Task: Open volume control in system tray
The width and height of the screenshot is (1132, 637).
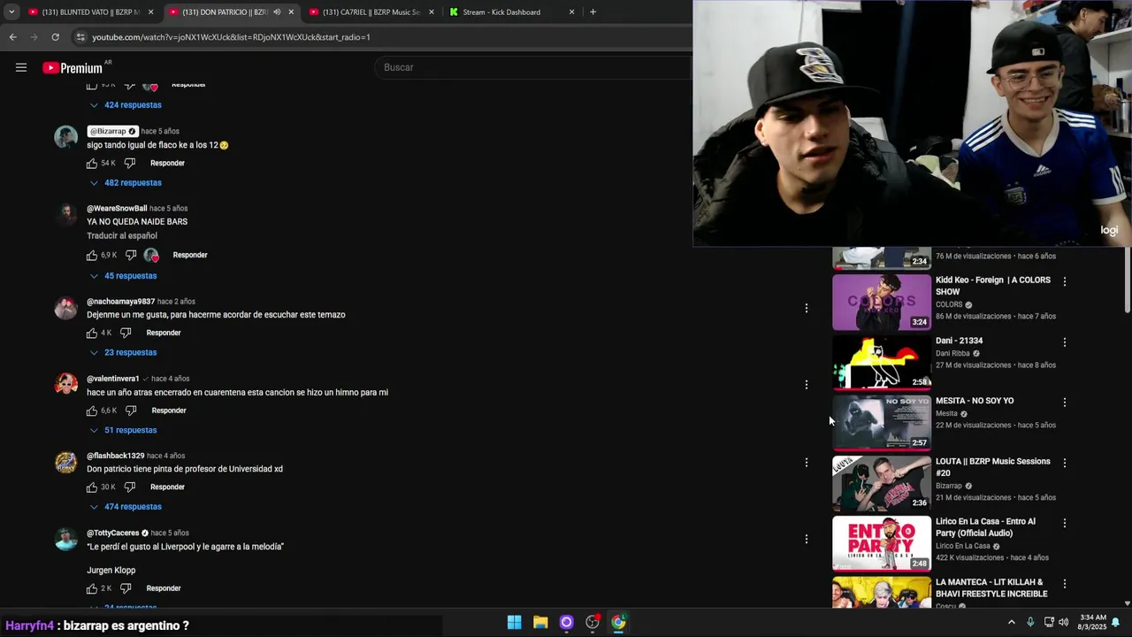Action: click(1063, 622)
